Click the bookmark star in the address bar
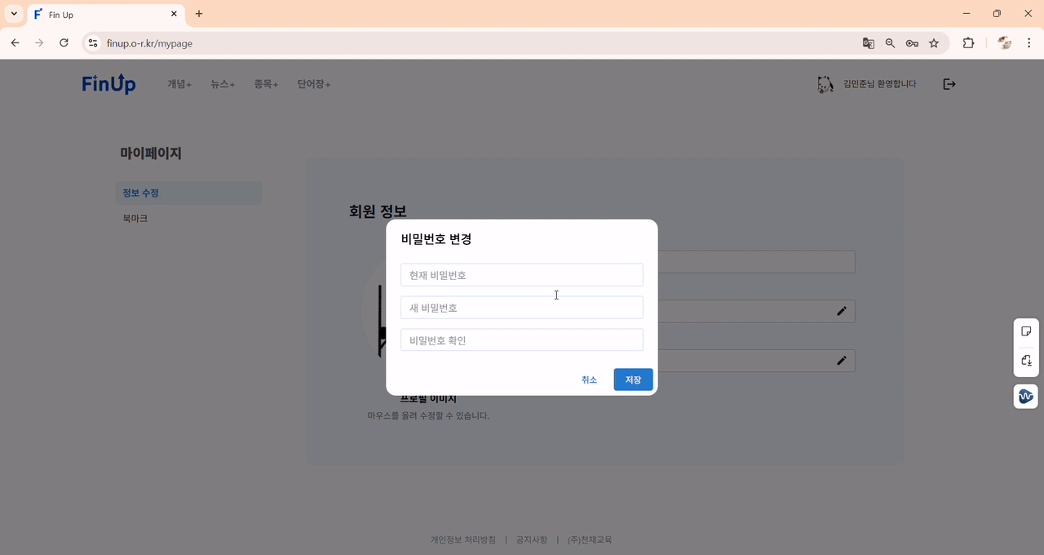This screenshot has height=555, width=1044. (934, 43)
